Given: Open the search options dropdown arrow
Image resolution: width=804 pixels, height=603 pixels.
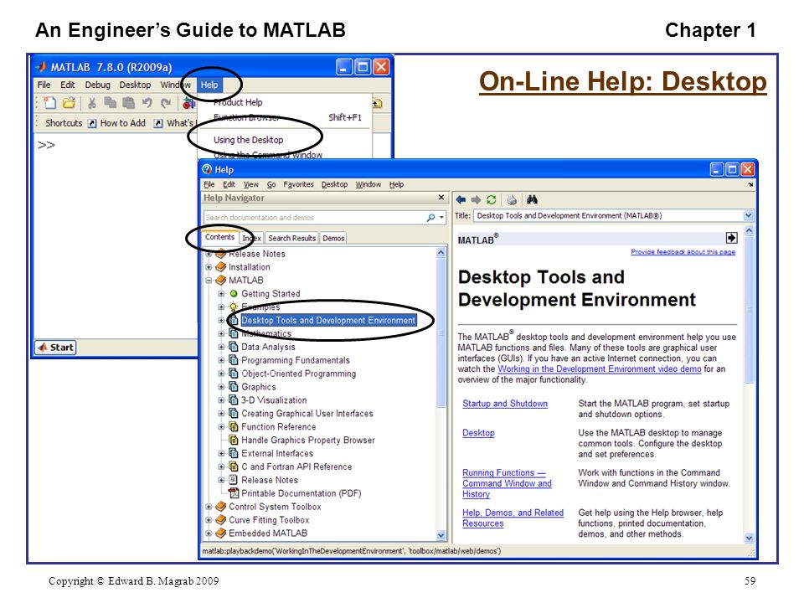Looking at the screenshot, I should 441,218.
